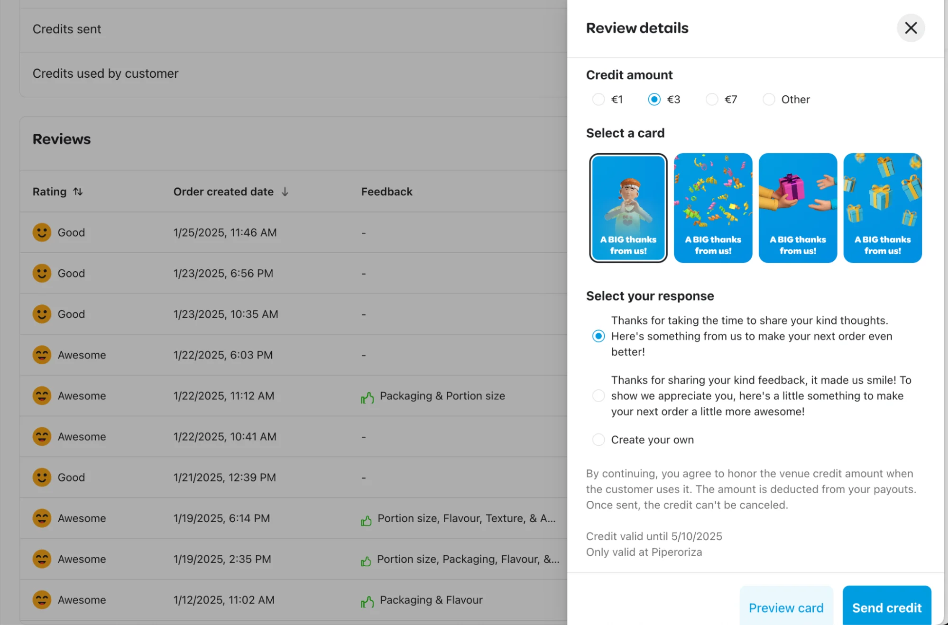Select the €7 credit amount
The height and width of the screenshot is (625, 948).
point(711,99)
